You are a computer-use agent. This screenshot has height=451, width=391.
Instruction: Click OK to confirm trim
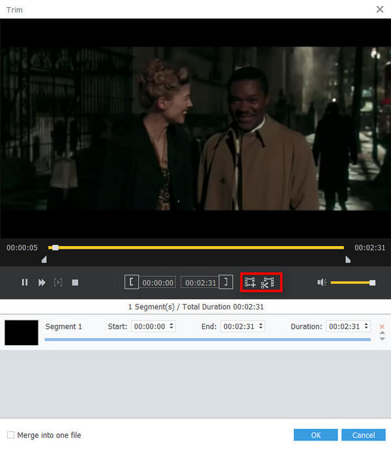(315, 435)
